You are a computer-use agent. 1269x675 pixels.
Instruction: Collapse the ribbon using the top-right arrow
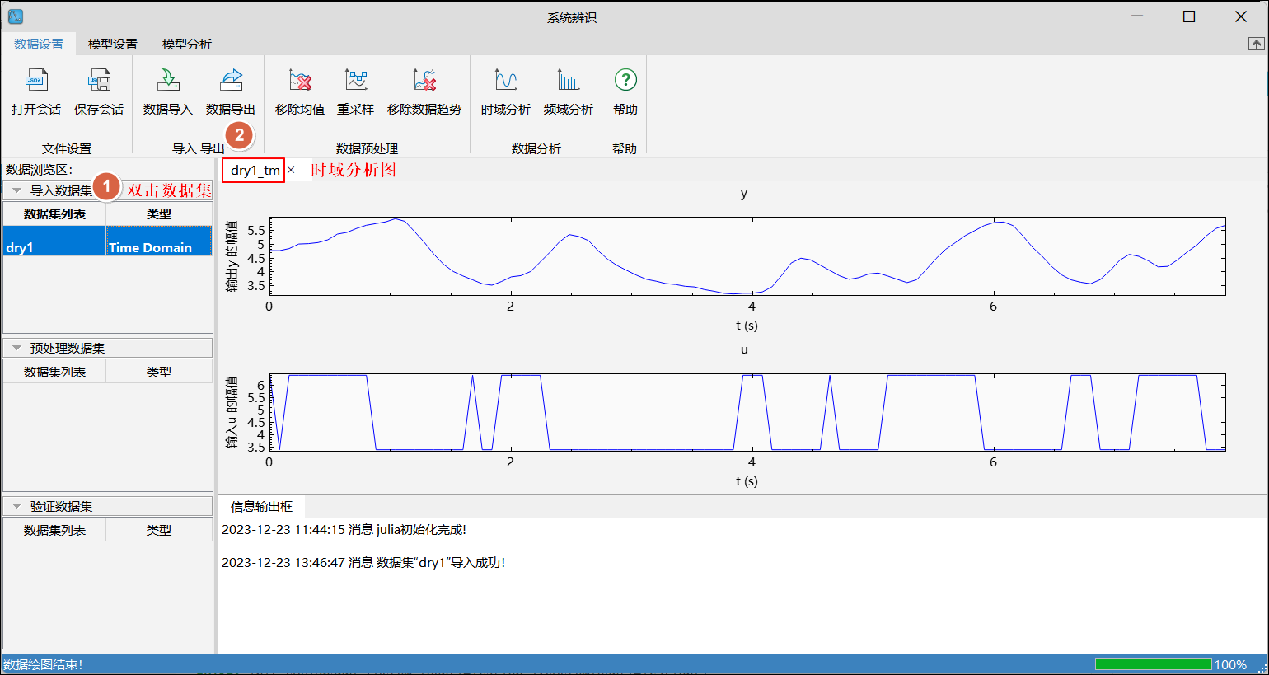1256,45
